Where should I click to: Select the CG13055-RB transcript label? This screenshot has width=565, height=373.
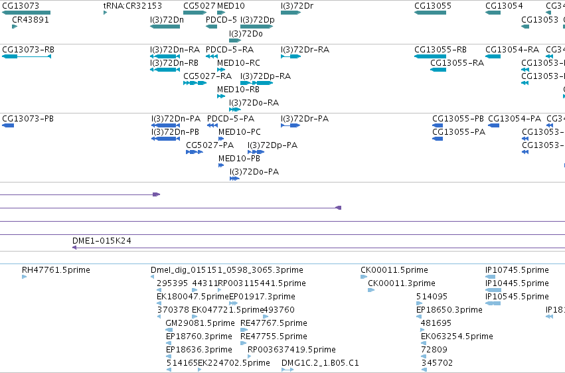pyautogui.click(x=440, y=50)
